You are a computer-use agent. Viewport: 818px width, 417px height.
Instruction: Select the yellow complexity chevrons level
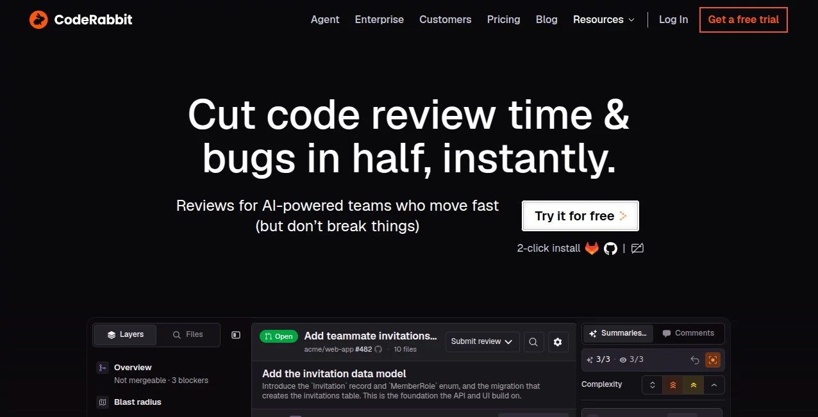(x=694, y=385)
